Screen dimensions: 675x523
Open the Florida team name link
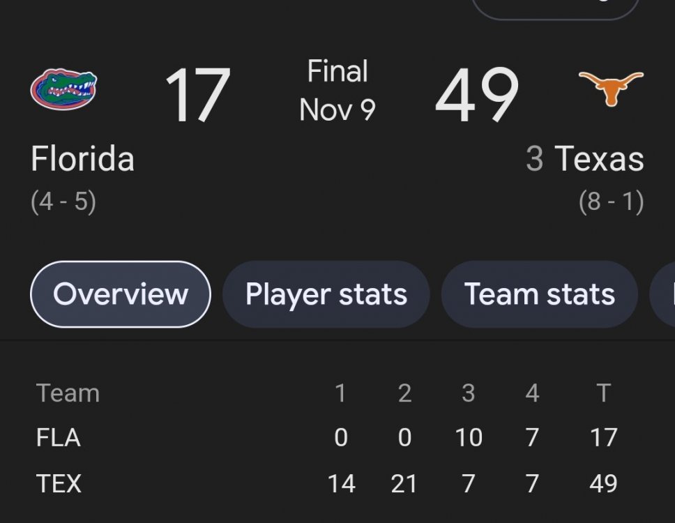point(82,159)
